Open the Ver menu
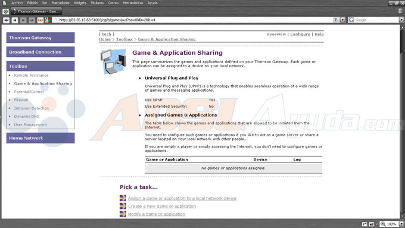The height and width of the screenshot is (228, 405). [45, 3]
